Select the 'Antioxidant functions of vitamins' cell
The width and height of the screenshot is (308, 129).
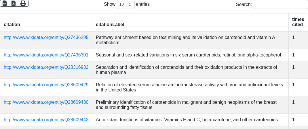187,120
